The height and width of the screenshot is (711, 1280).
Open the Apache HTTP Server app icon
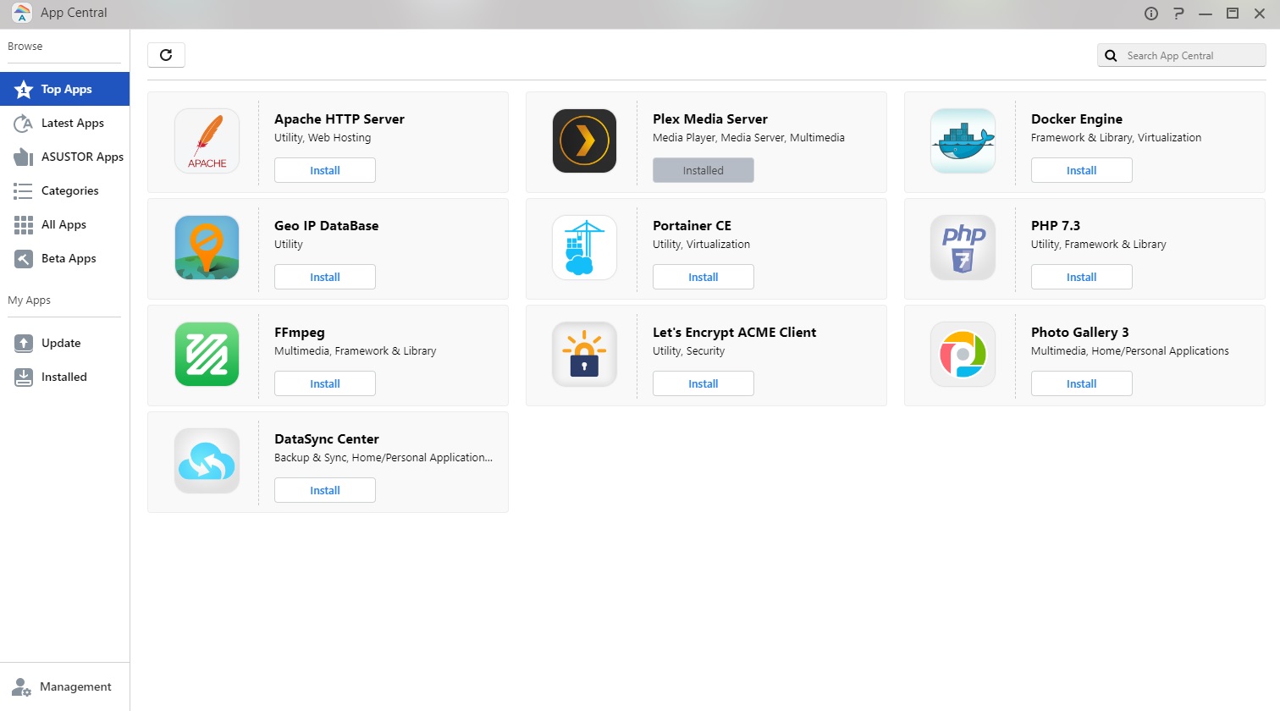(x=207, y=141)
